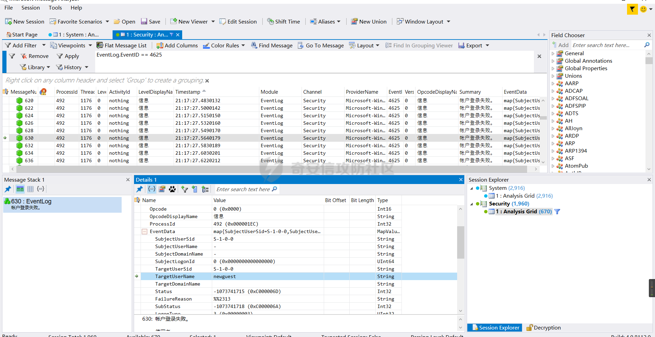The height and width of the screenshot is (337, 655).
Task: Open the Session menu
Action: pyautogui.click(x=30, y=7)
